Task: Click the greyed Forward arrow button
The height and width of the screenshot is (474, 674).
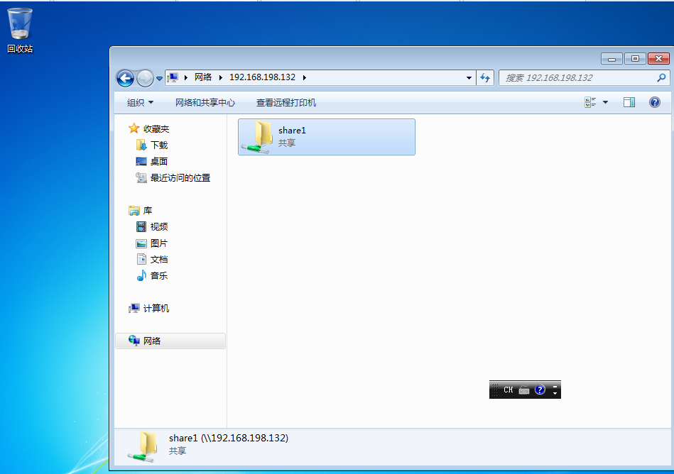Action: (145, 78)
